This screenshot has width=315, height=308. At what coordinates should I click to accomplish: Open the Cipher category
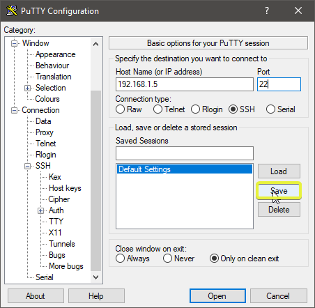tap(59, 199)
